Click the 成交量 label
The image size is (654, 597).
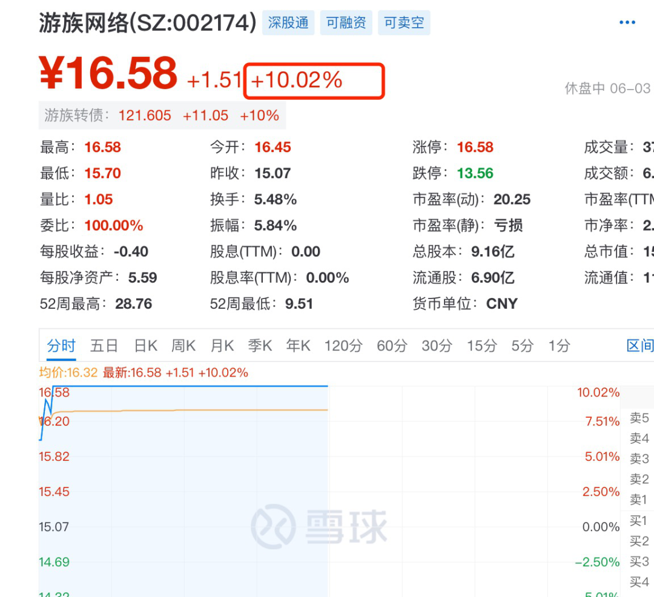coord(609,147)
